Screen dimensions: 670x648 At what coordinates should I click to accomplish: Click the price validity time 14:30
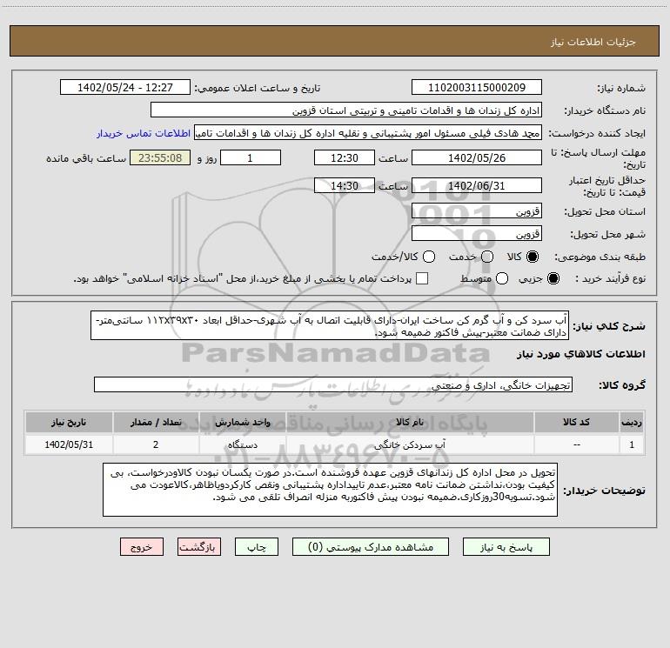point(345,185)
